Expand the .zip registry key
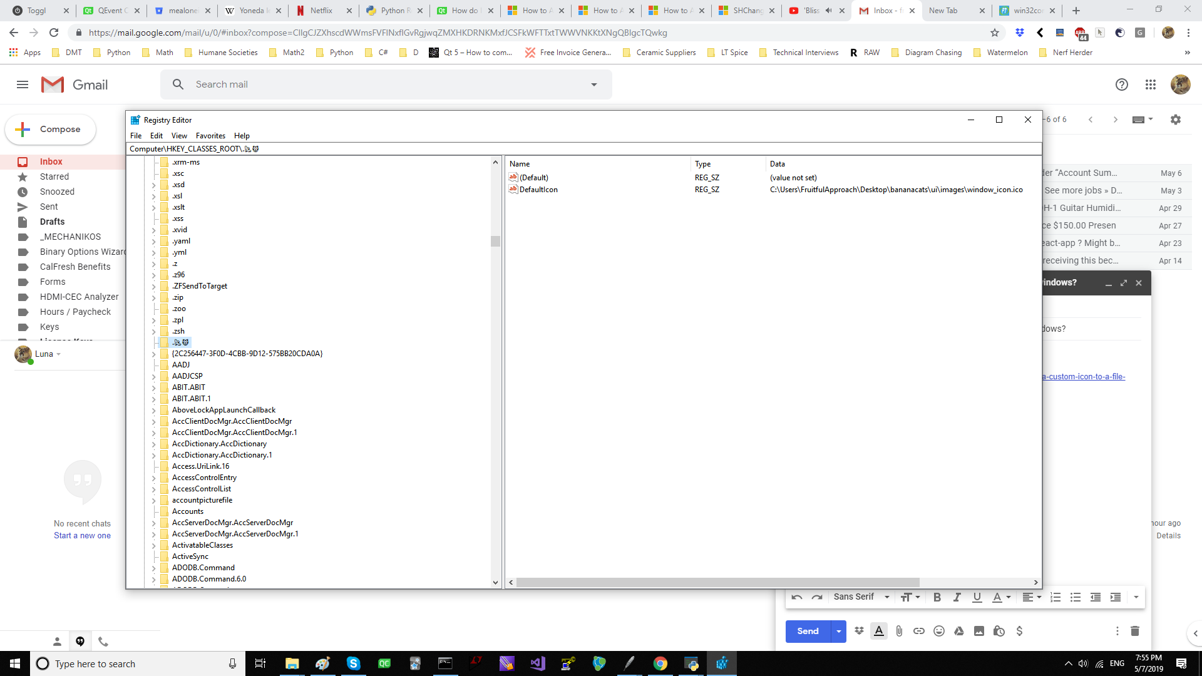1202x676 pixels. [153, 298]
